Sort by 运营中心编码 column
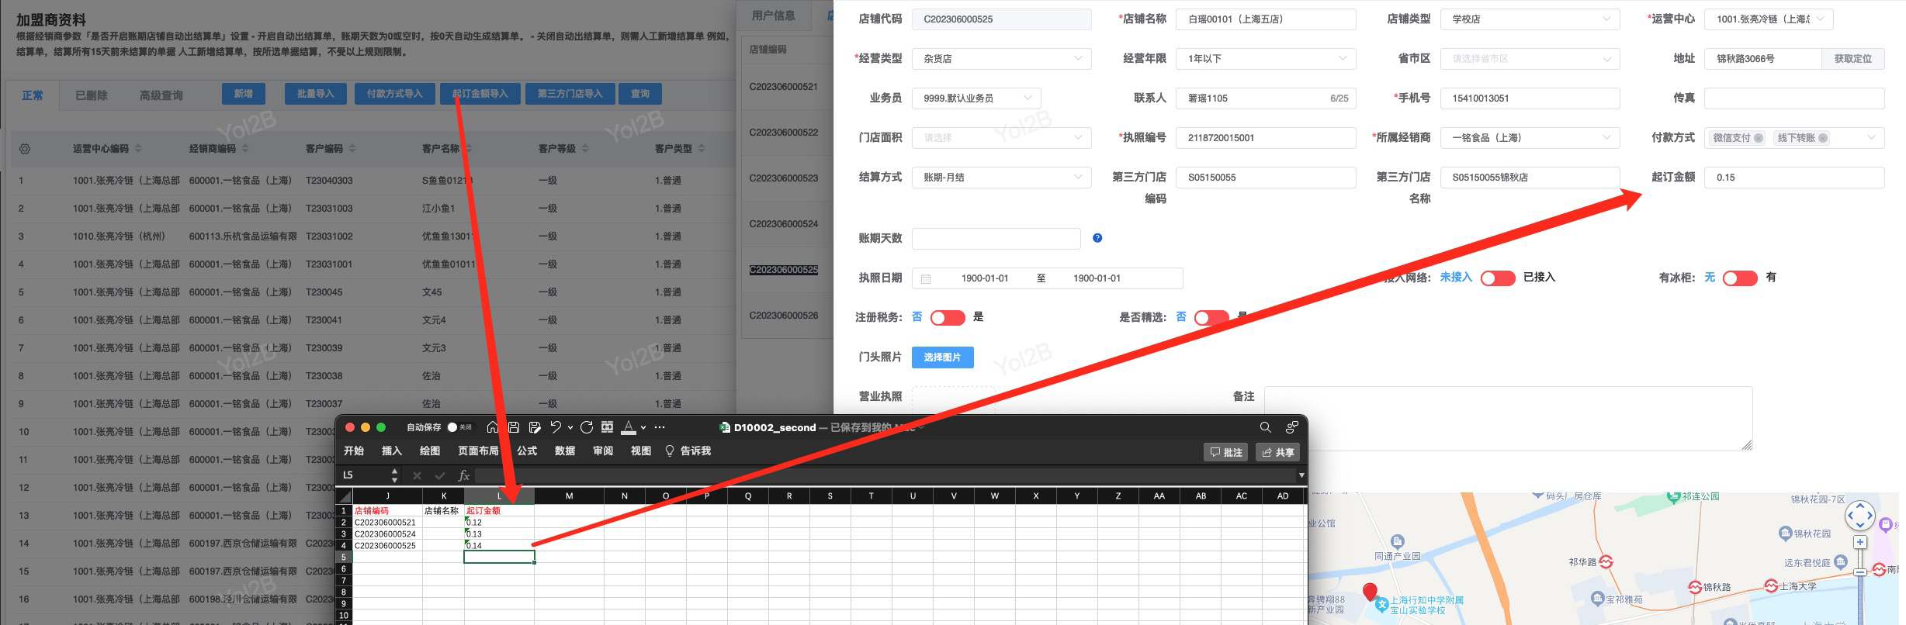The width and height of the screenshot is (1906, 625). pyautogui.click(x=138, y=149)
